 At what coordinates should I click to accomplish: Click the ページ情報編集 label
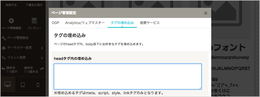point(11,28)
